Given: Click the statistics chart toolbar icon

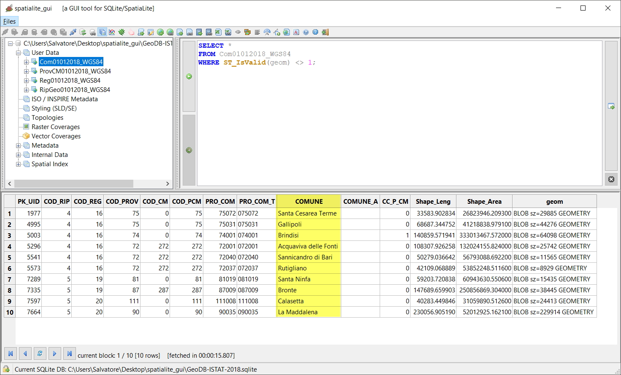Looking at the screenshot, I should click(x=112, y=32).
